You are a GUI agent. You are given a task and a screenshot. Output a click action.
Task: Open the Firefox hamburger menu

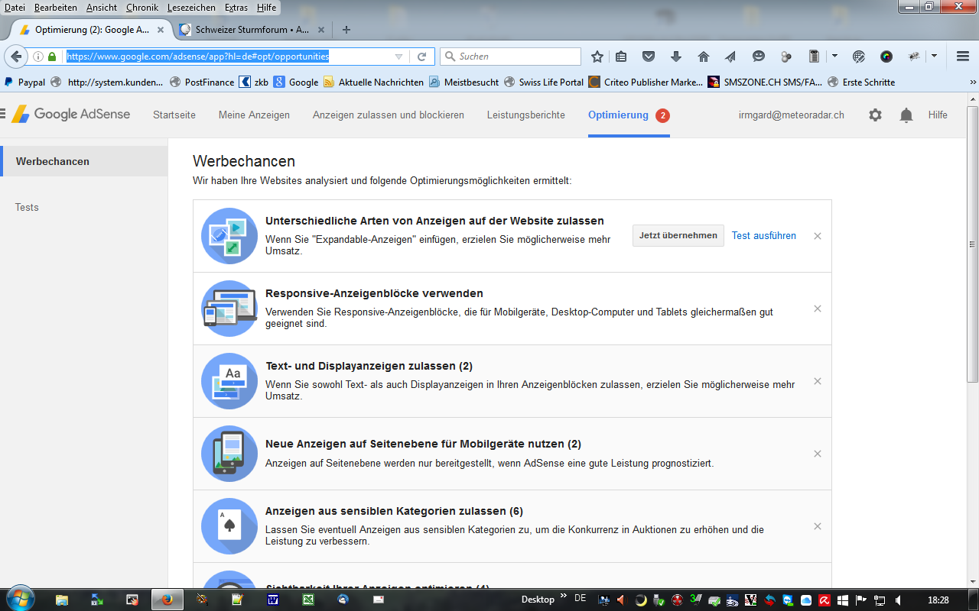[963, 57]
